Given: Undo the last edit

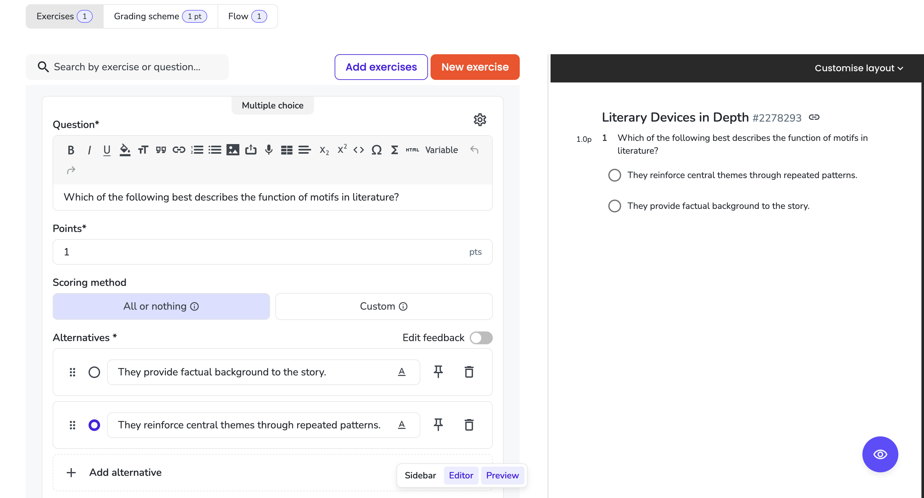Looking at the screenshot, I should tap(474, 150).
